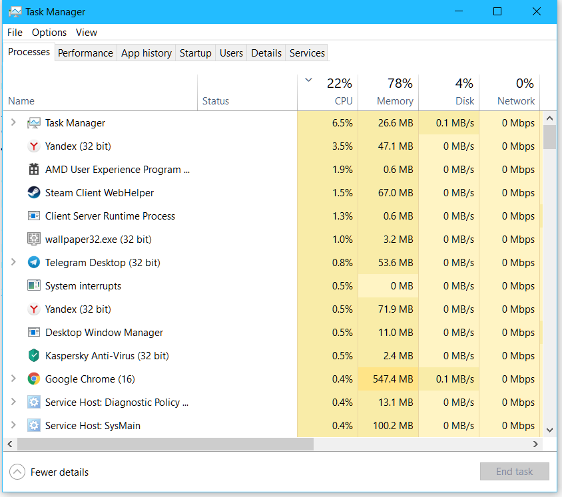Click the End task button

[514, 472]
